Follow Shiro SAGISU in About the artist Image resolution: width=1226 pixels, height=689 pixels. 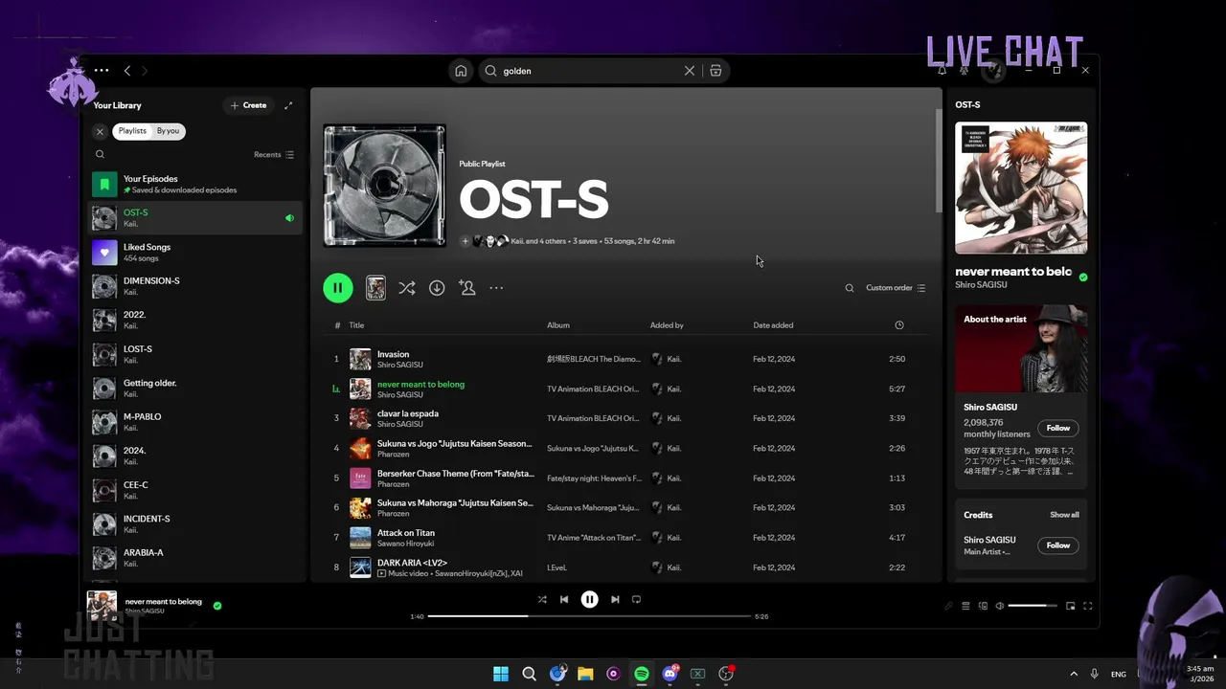coord(1058,428)
